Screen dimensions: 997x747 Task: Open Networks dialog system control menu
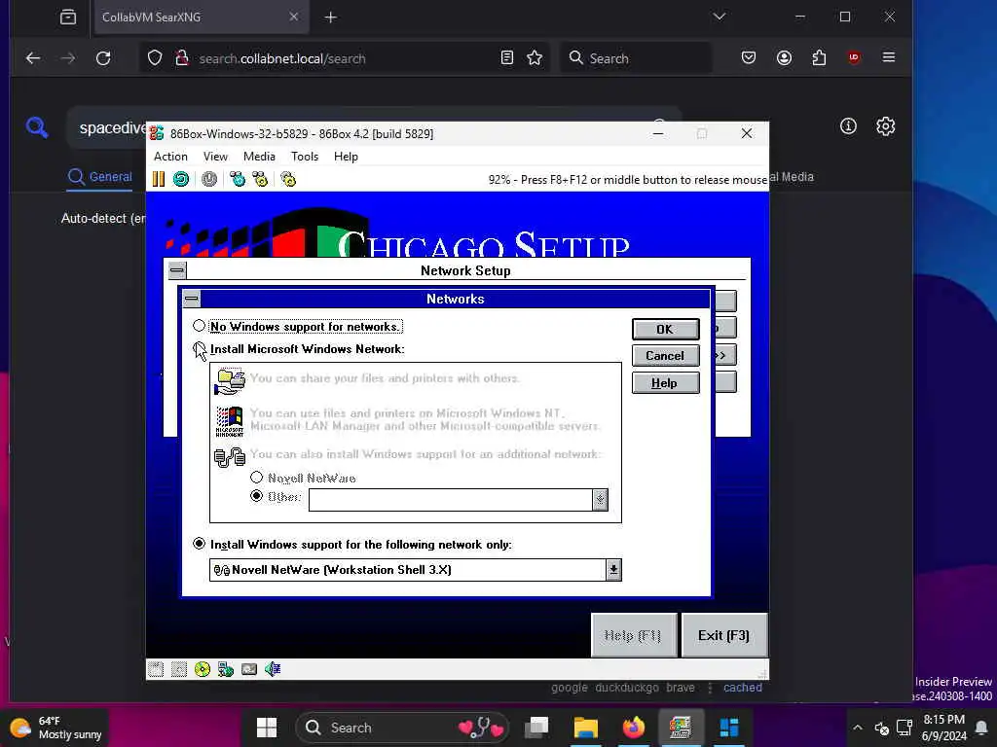[192, 299]
